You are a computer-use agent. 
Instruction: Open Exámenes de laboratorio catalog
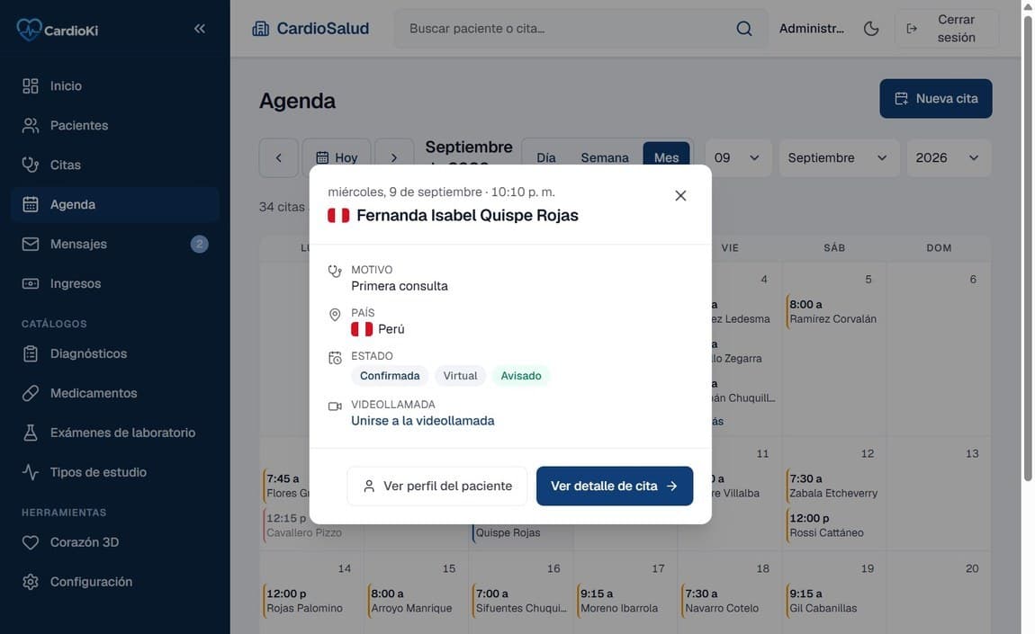pos(115,433)
